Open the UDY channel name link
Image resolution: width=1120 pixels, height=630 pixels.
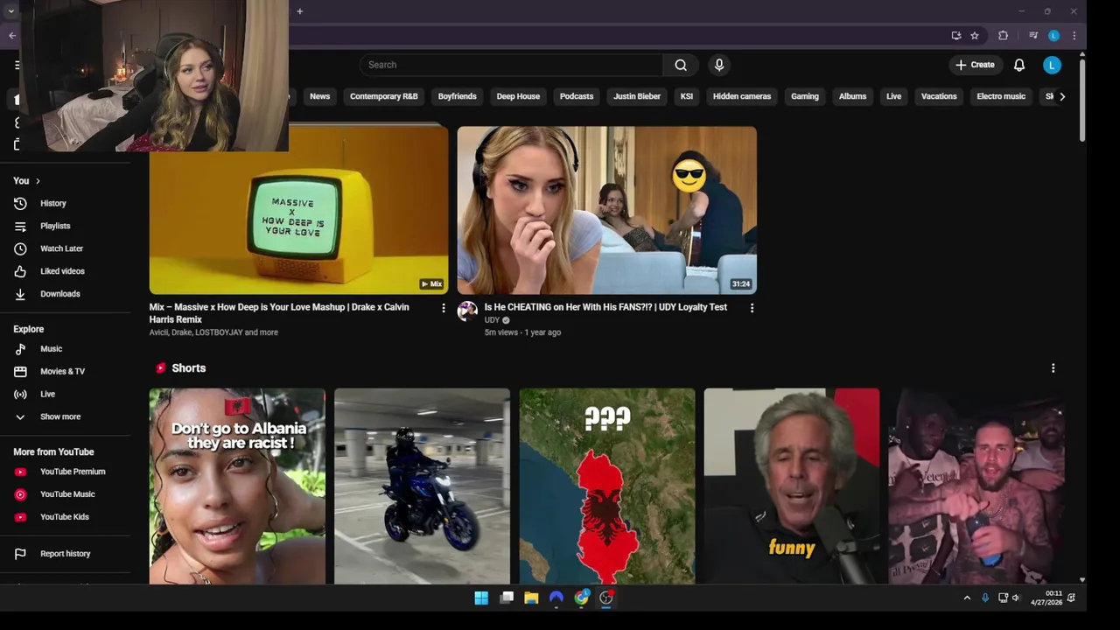492,320
